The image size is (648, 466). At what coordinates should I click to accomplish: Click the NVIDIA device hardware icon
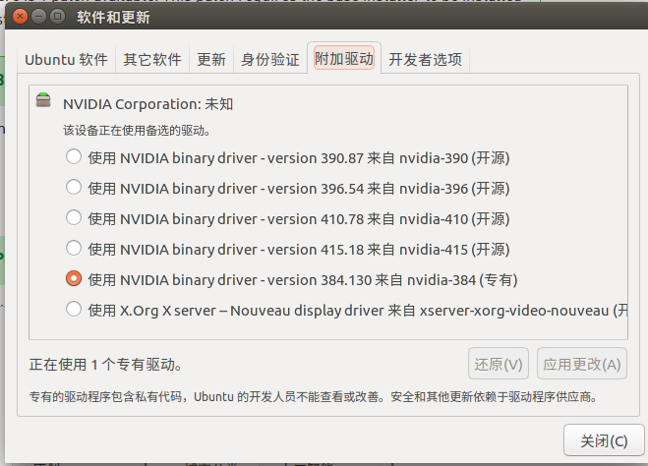tap(43, 99)
